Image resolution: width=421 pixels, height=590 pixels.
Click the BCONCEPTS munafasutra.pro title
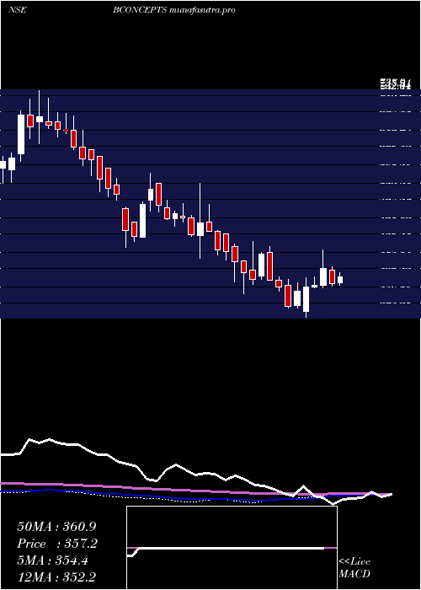pos(174,10)
